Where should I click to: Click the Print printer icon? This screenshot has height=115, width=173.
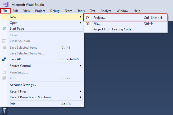[4, 78]
